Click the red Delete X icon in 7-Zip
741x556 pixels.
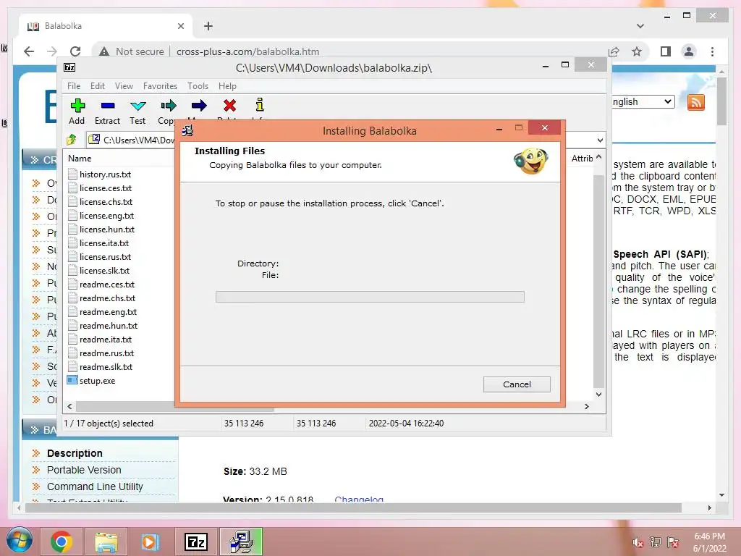pyautogui.click(x=229, y=106)
